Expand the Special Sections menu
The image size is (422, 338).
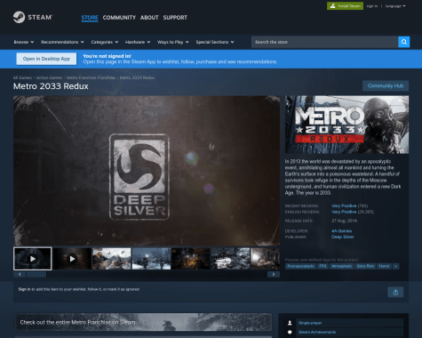215,42
